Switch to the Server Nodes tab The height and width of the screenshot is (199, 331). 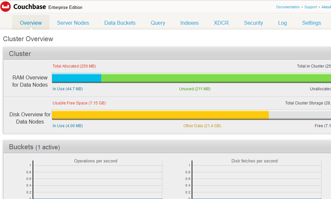tap(73, 23)
